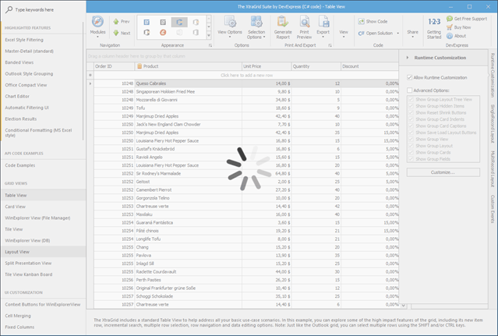This screenshot has height=336, width=498.
Task: Open the View dropdown in ribbon
Action: click(x=344, y=32)
